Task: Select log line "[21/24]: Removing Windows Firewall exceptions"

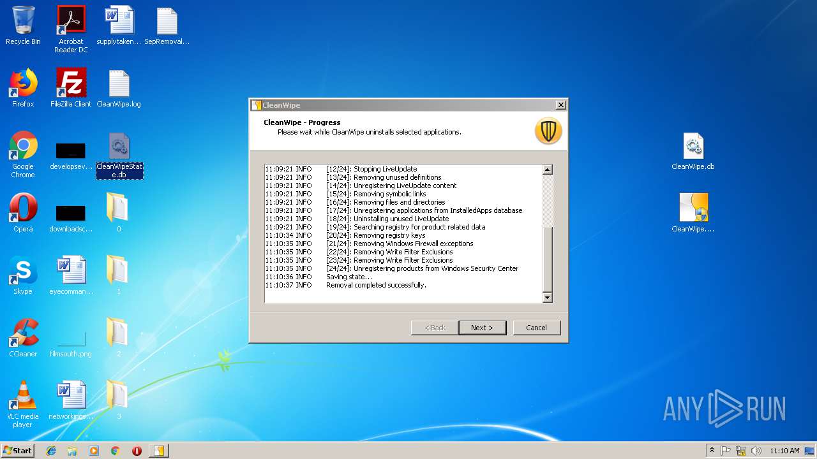Action: click(x=400, y=244)
